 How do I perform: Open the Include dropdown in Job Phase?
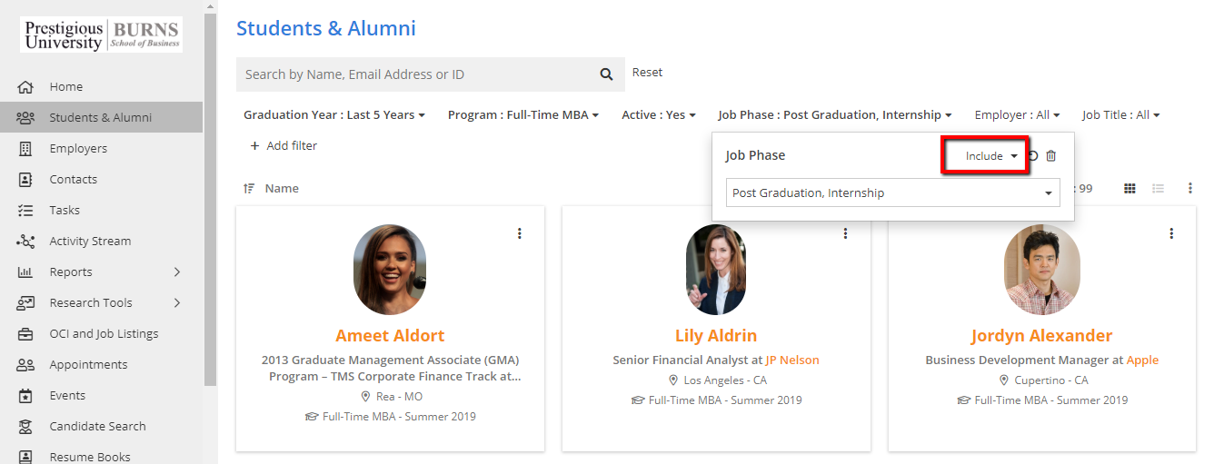click(990, 156)
